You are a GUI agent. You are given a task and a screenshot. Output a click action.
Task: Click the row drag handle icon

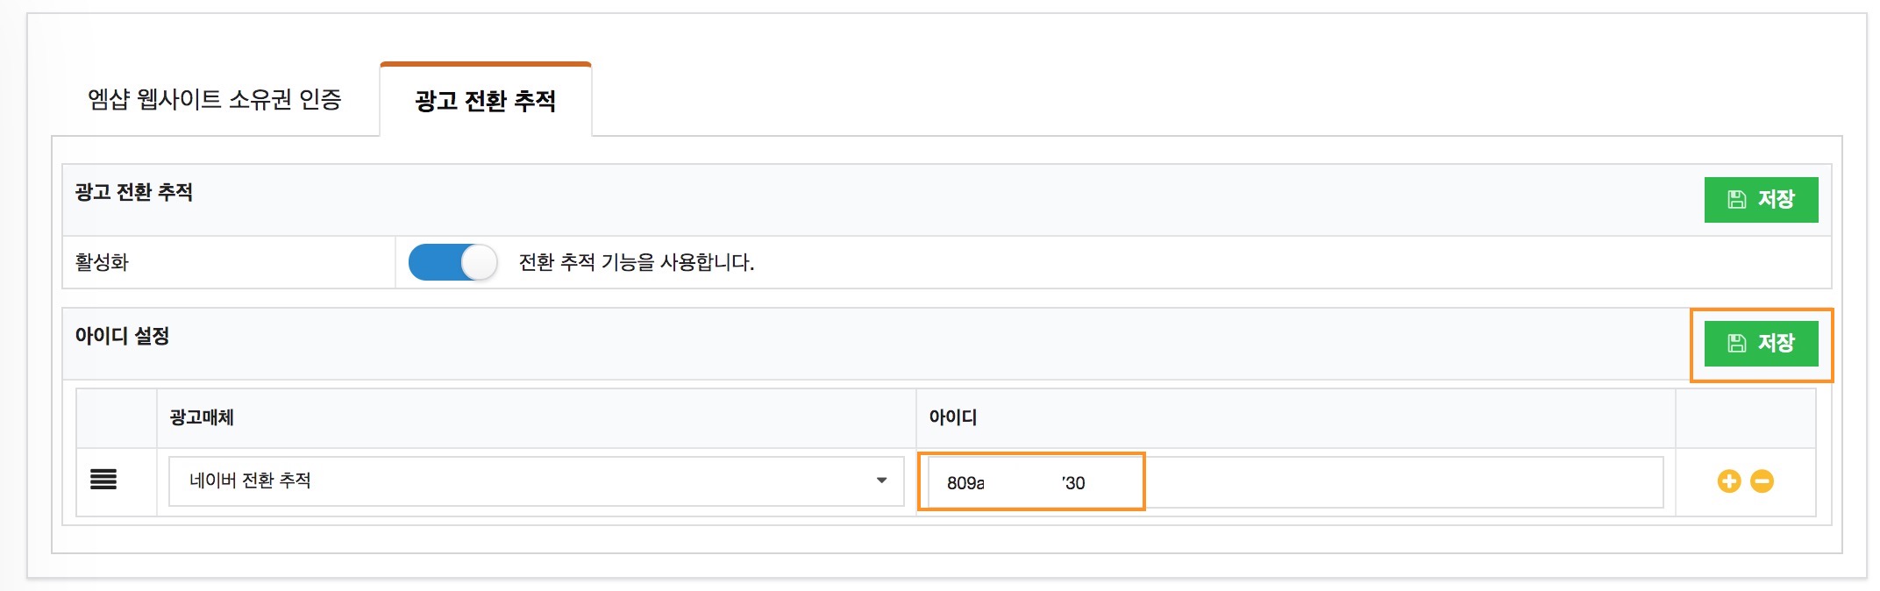(103, 480)
